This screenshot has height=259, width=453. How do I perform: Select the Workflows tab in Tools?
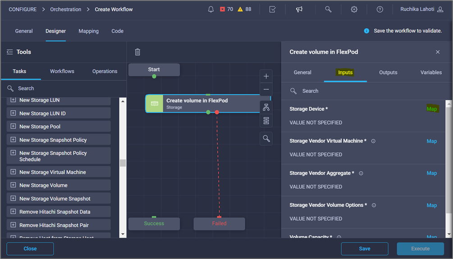tap(62, 71)
